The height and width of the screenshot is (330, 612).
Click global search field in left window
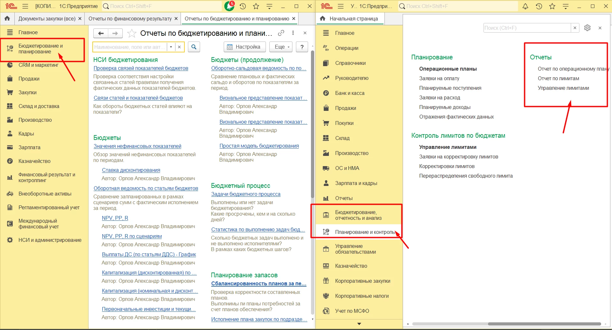point(162,6)
